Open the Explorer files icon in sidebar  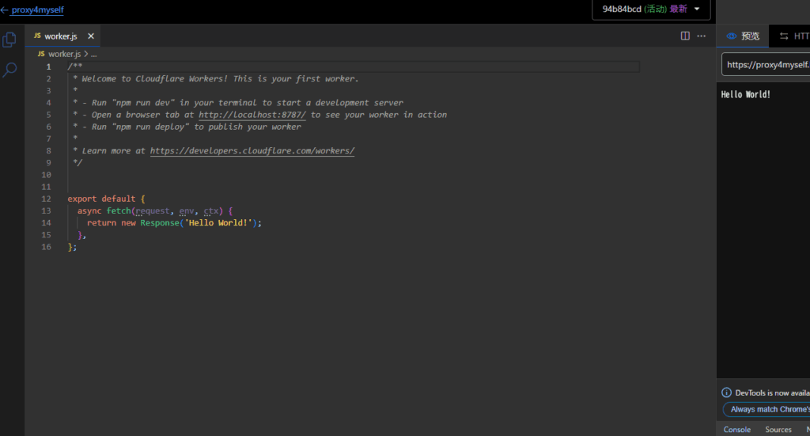(9, 40)
